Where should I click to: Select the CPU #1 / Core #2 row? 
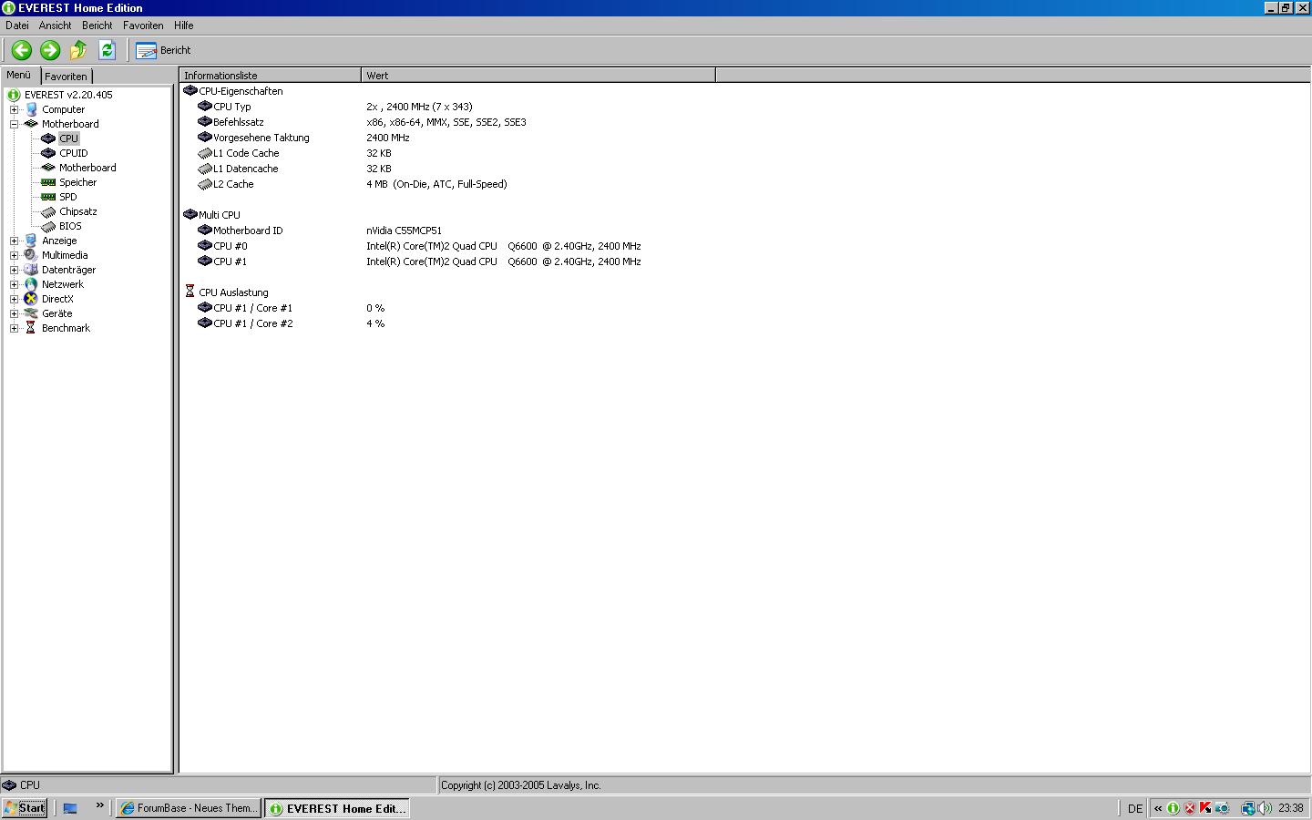click(x=292, y=323)
